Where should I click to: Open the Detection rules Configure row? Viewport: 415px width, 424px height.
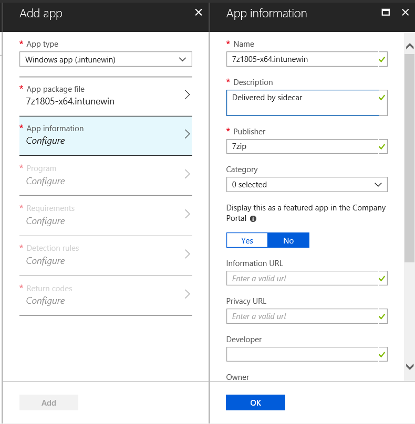106,255
